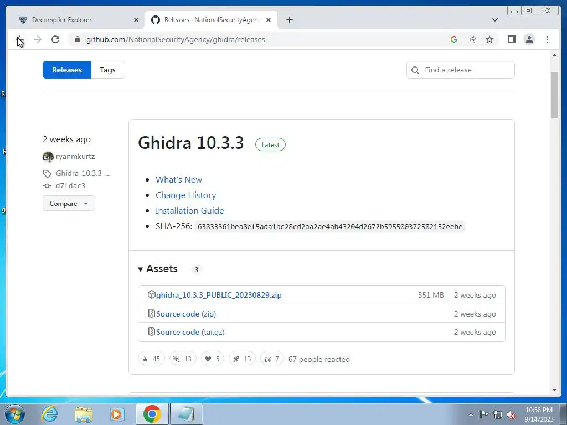Open ryanmkurtz user profile
Viewport: 567px width, 425px height.
pos(75,157)
